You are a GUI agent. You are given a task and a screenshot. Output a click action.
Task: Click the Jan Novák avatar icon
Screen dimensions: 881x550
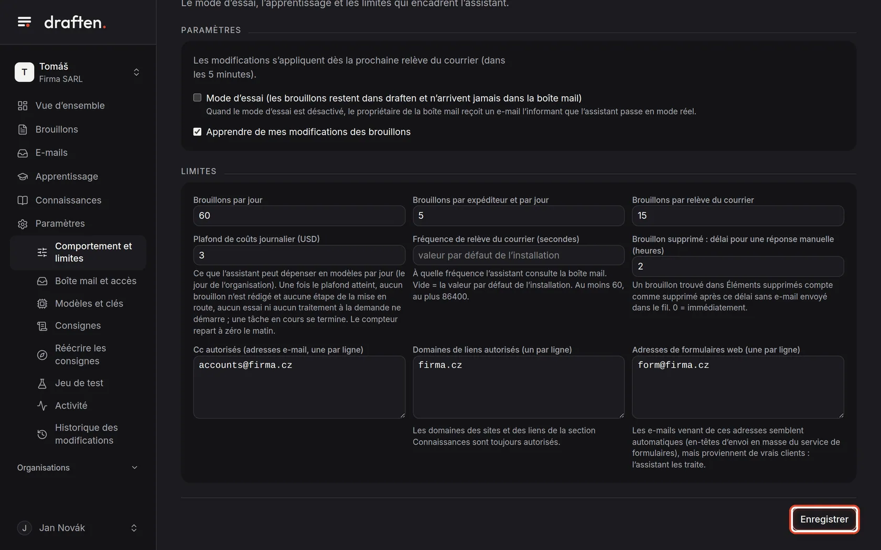coord(24,528)
